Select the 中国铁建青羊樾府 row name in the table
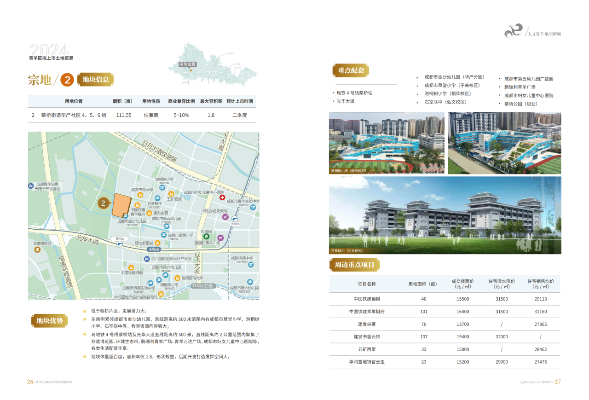Screen dimensions: 589x400 [x=367, y=312]
